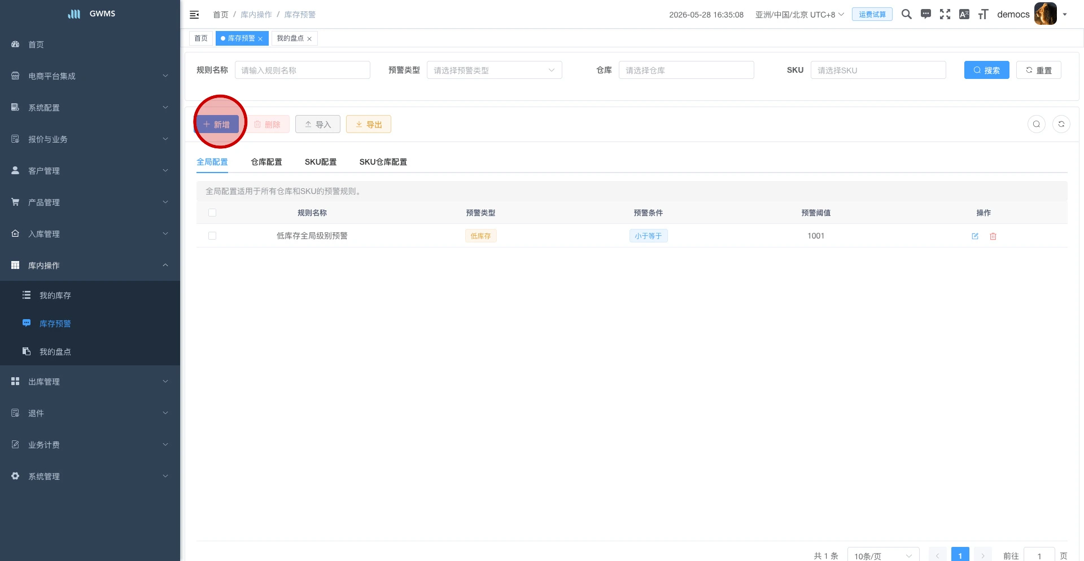Open the language translate icon
This screenshot has width=1084, height=561.
click(x=964, y=14)
